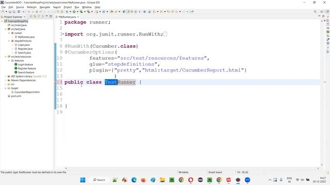The width and height of the screenshot is (330, 185).
Task: Open the File menu
Action: [4, 7]
